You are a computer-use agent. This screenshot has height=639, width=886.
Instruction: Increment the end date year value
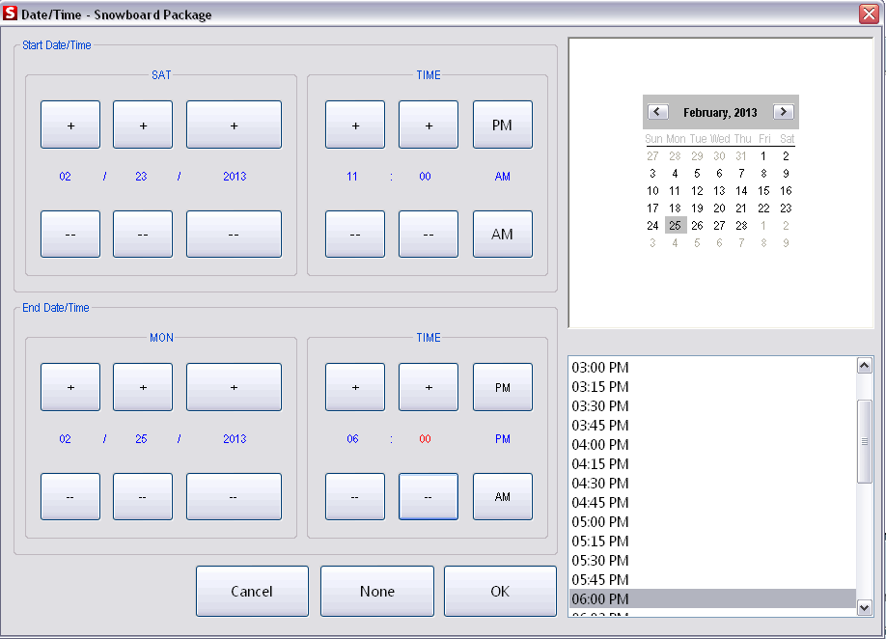coord(234,386)
